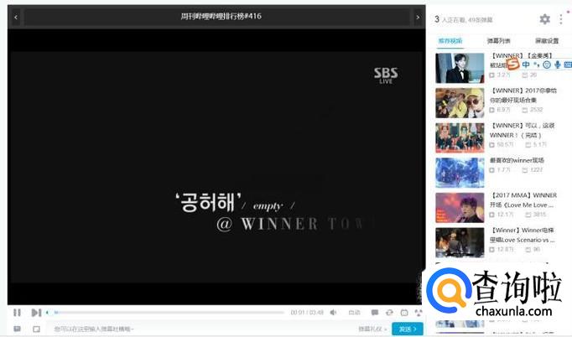Send danmaku with the blue send button

[x=408, y=329]
